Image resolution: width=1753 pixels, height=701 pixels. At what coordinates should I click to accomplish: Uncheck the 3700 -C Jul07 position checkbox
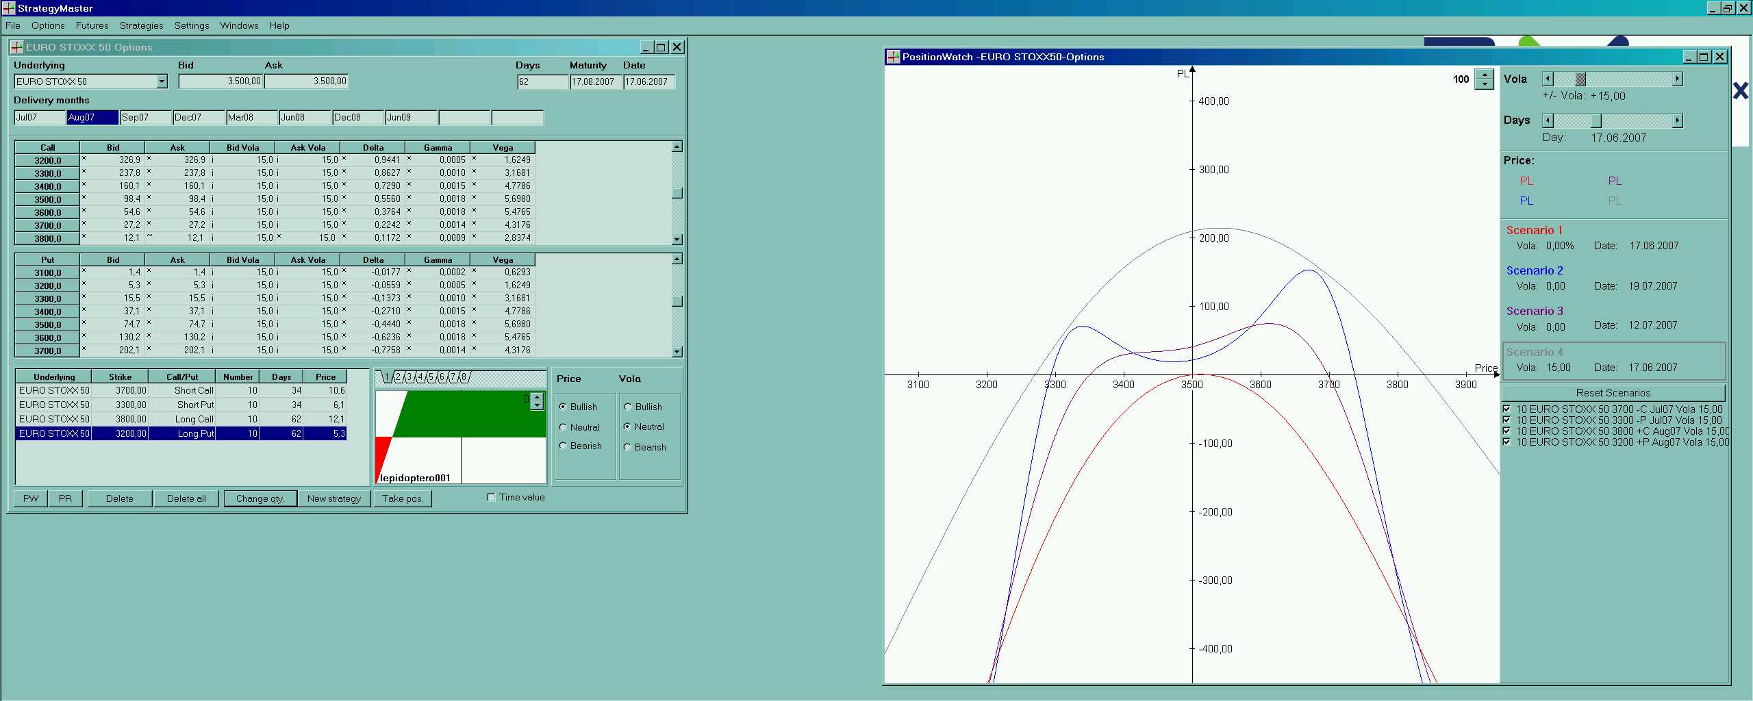[x=1506, y=409]
